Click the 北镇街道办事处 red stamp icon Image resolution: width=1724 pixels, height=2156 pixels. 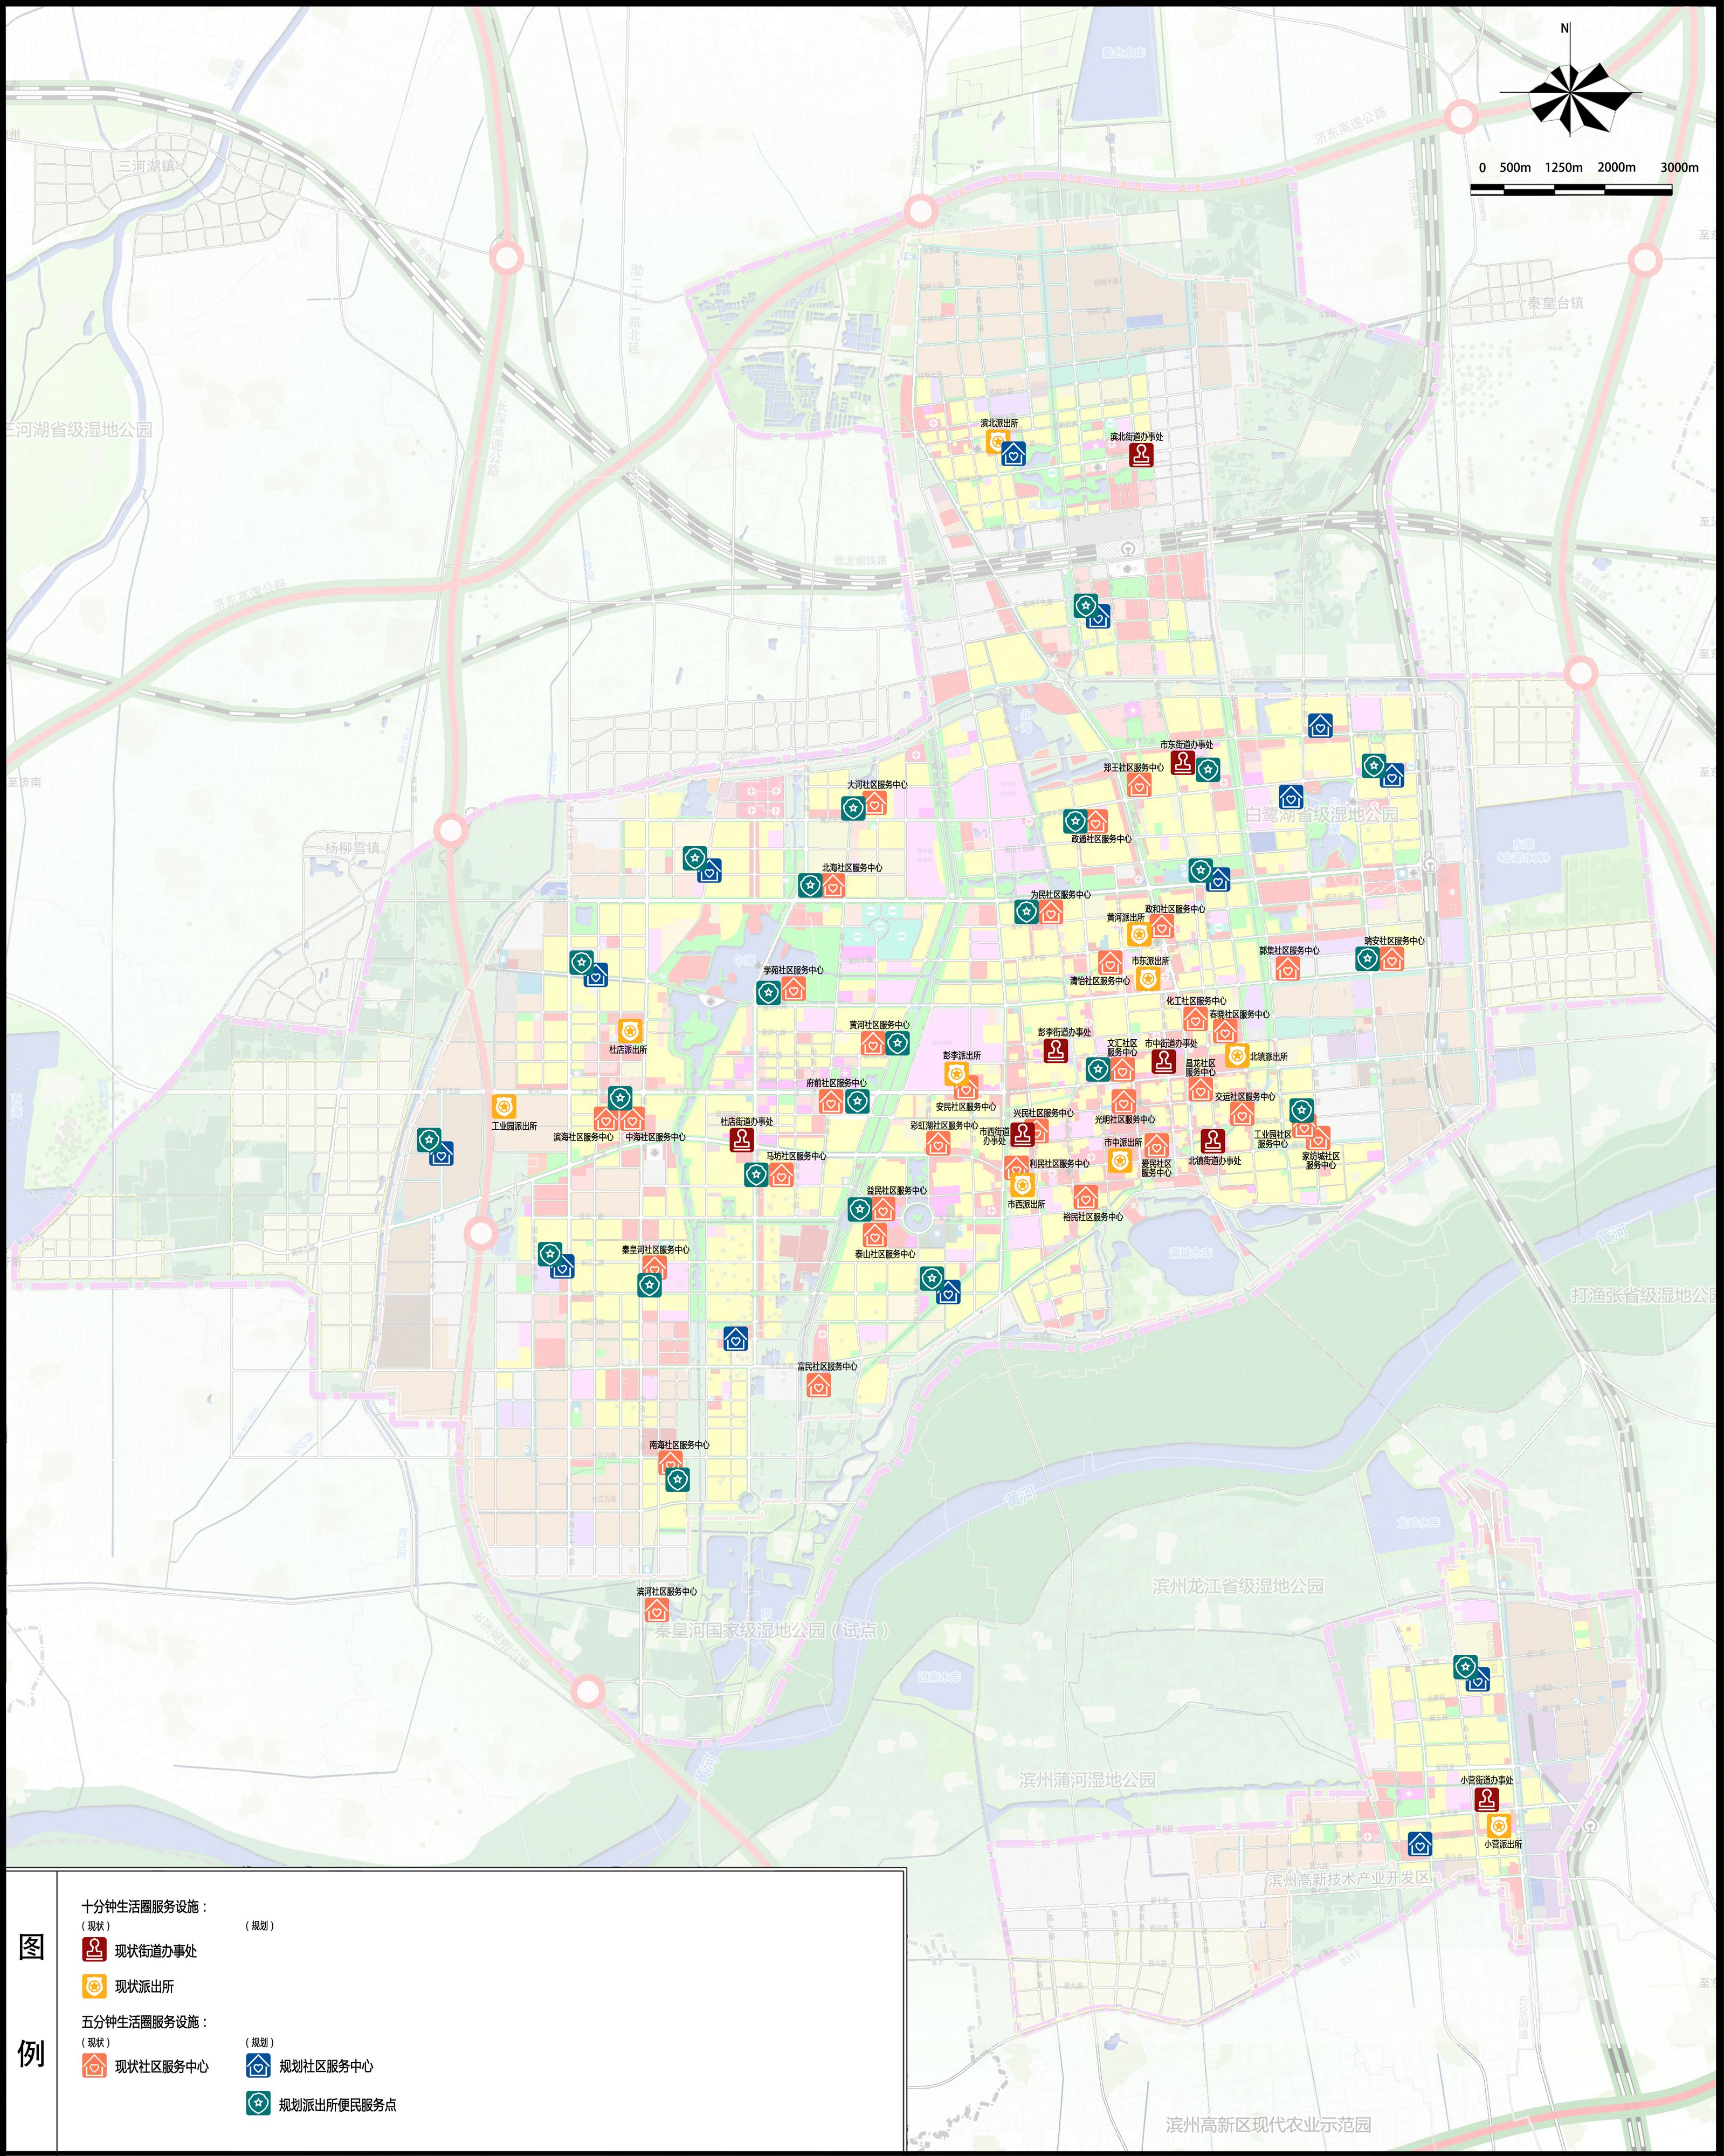coord(1213,1141)
